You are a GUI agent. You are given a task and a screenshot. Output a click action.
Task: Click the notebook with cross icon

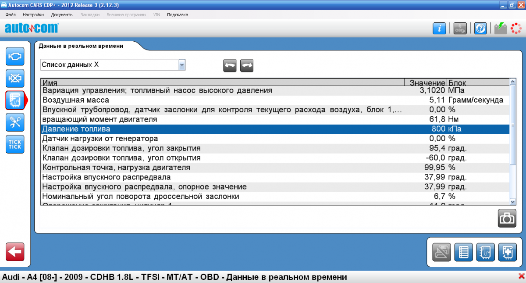click(x=507, y=252)
